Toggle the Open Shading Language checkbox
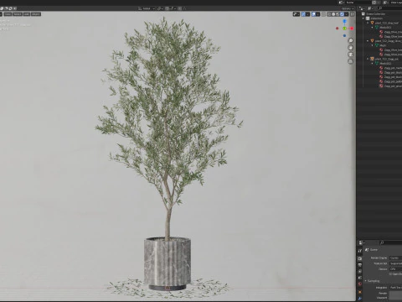The image size is (402, 302). [390, 274]
